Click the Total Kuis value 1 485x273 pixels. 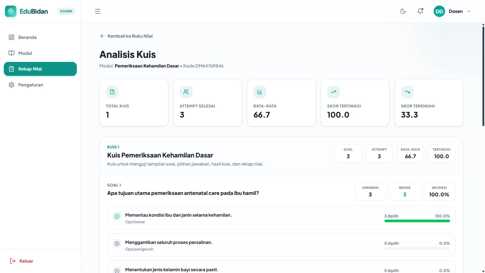click(x=108, y=115)
